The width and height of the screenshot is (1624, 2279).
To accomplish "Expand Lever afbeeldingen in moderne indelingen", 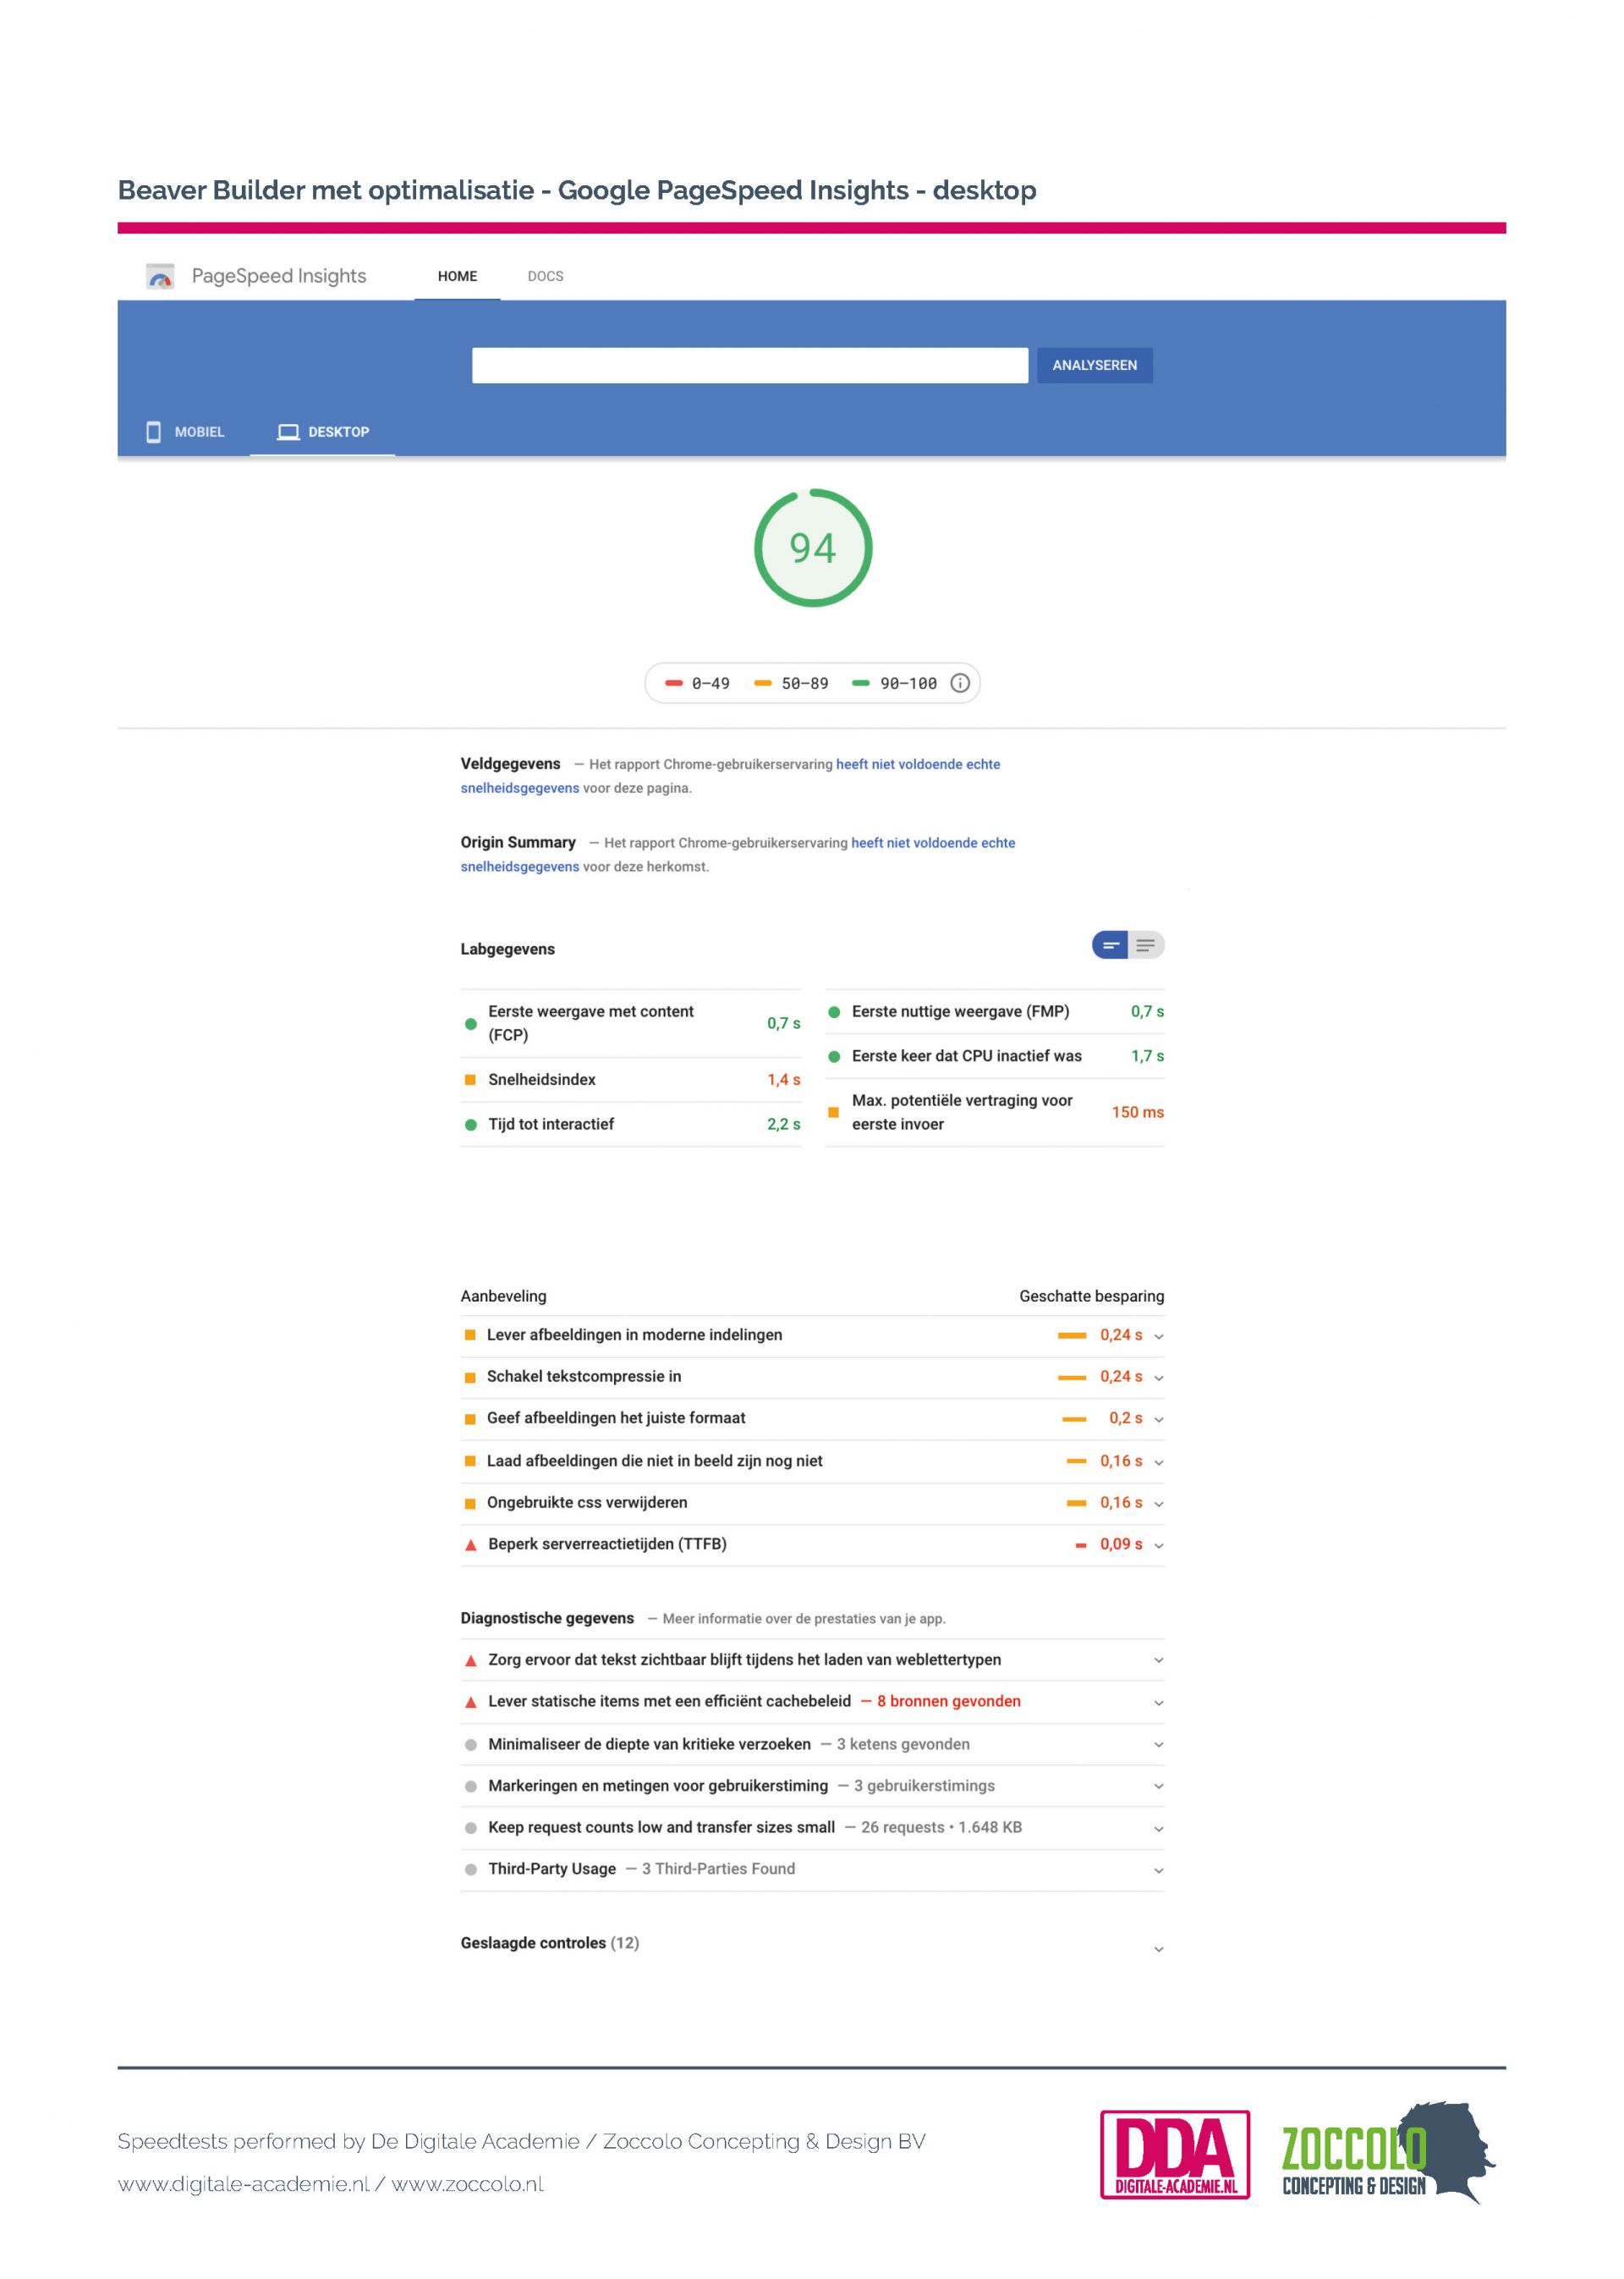I will pos(1159,1336).
